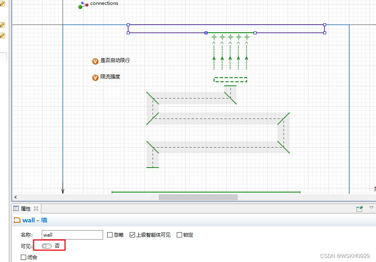376x262 pixels.
Task: Click the wall - 墙 properties title
Action: (35, 220)
